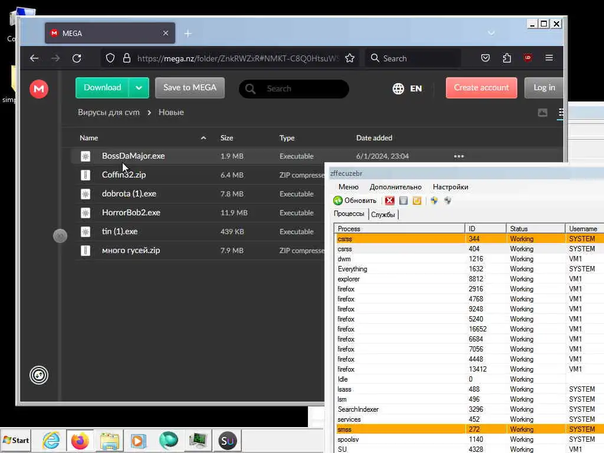Click the colored shield toolbar icon

tap(434, 201)
